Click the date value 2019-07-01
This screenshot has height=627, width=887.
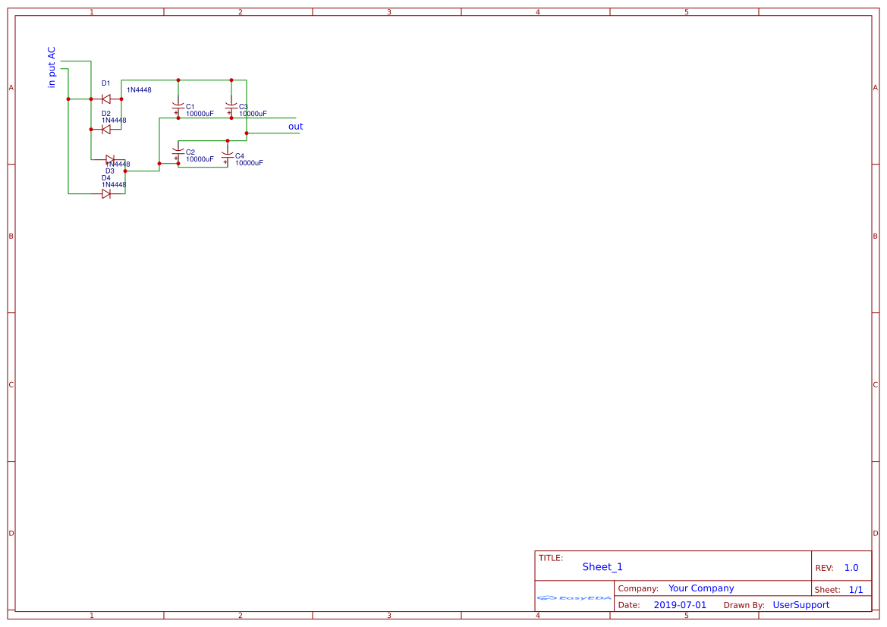680,605
